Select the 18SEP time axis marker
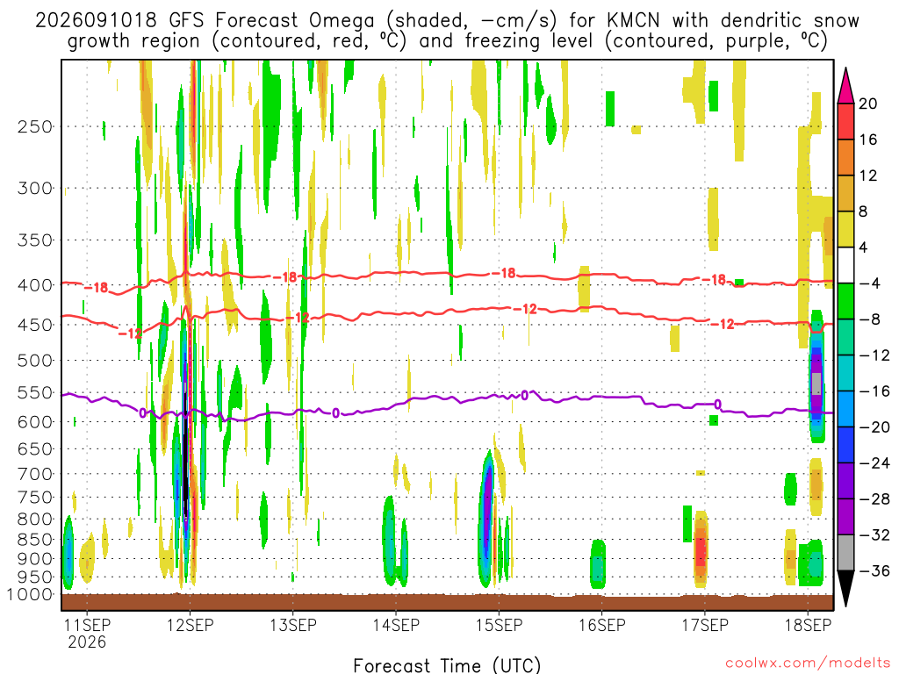This screenshot has width=899, height=674. coord(808,625)
